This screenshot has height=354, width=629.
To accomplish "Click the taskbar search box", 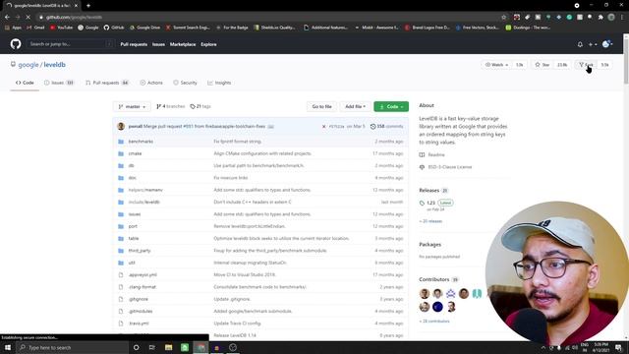I will [72, 347].
